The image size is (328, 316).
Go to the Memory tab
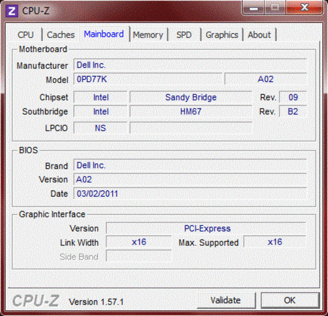point(148,35)
